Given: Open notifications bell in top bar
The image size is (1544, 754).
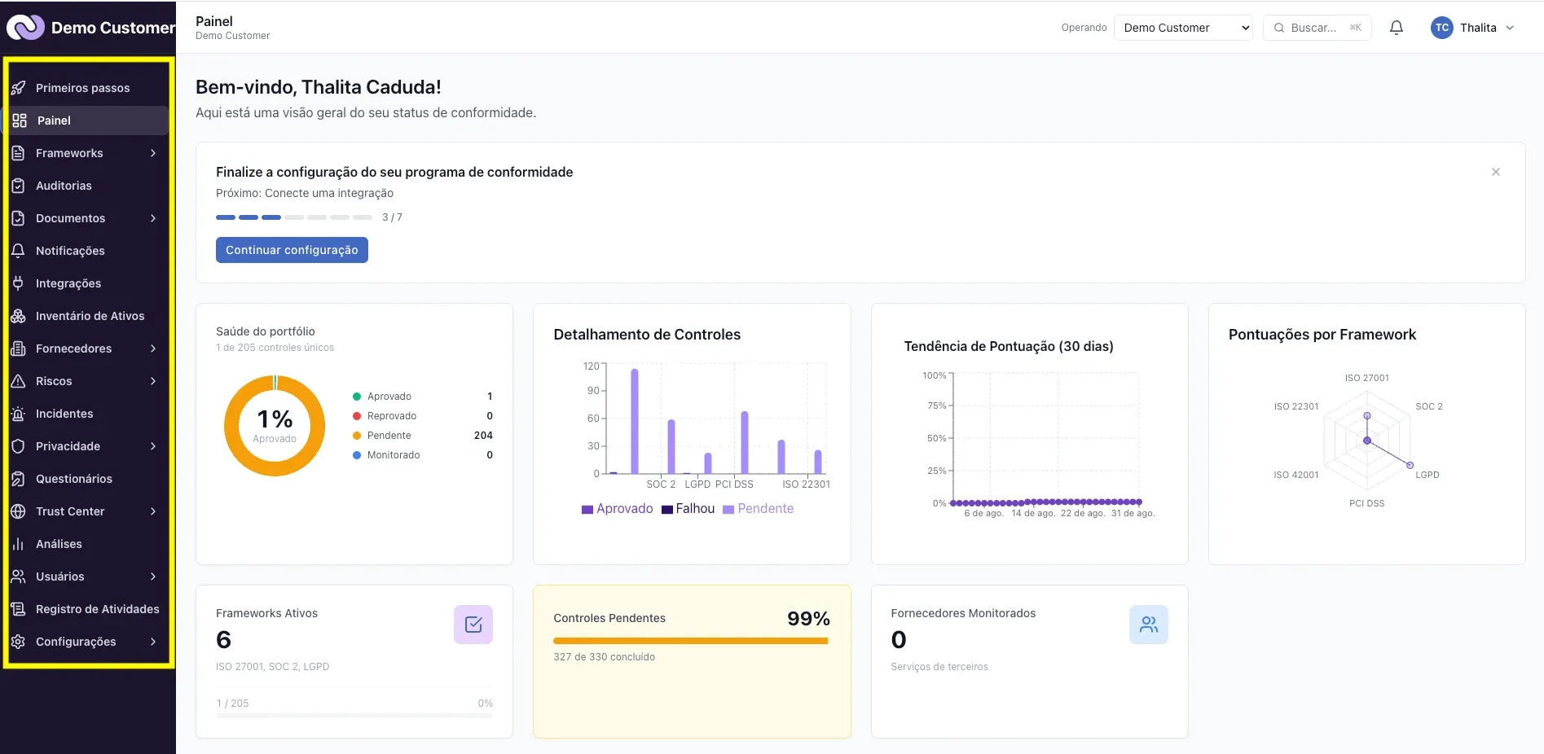Looking at the screenshot, I should 1397,28.
